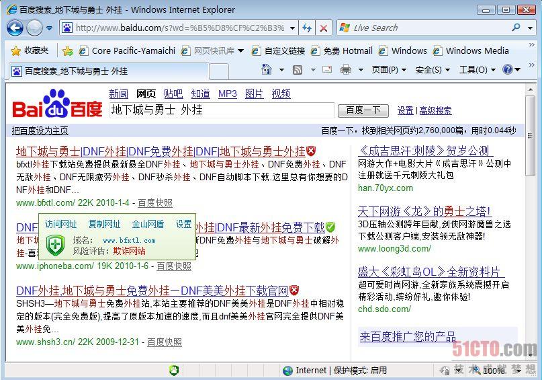Go back with the Back arrow button
Screen dimensions: 542x380
tap(15, 28)
